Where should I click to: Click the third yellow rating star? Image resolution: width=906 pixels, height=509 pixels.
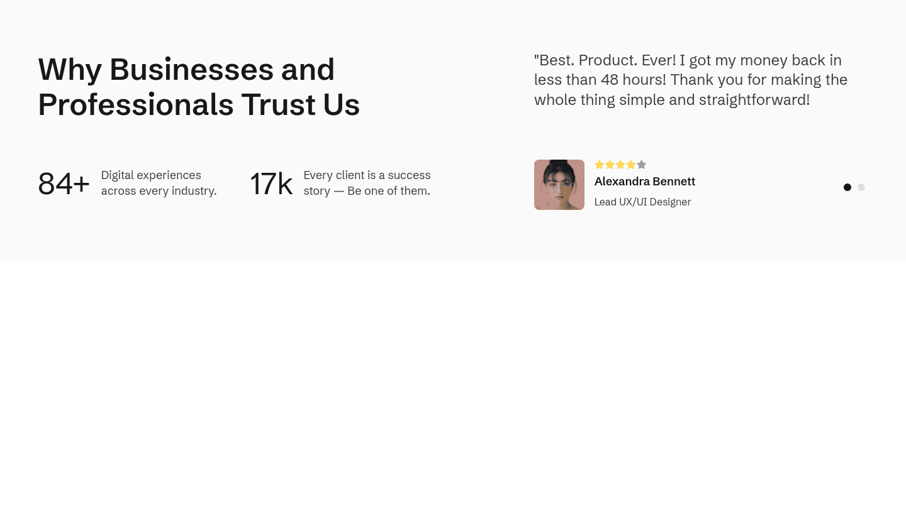tap(620, 165)
